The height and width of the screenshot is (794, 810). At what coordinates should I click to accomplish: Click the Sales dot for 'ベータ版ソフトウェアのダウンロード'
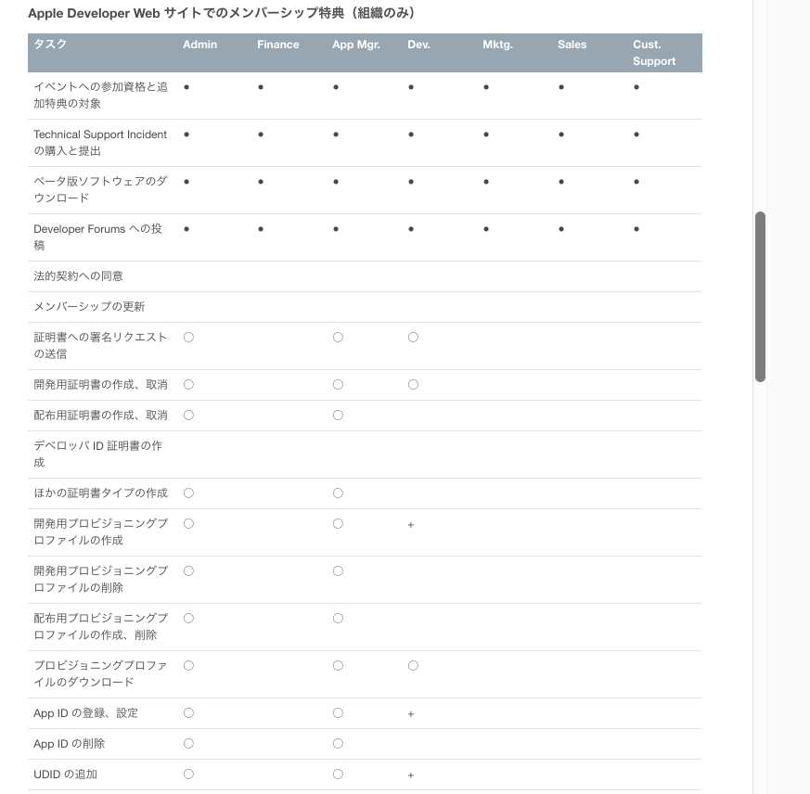561,182
